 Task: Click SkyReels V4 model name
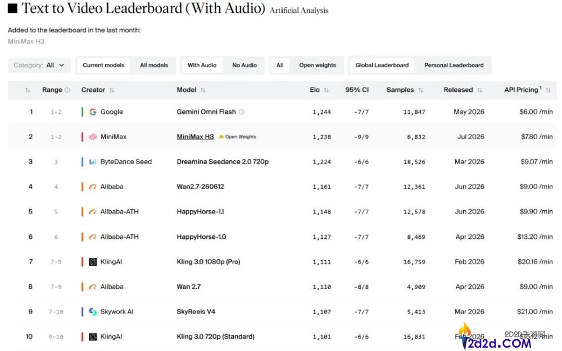[x=196, y=312]
